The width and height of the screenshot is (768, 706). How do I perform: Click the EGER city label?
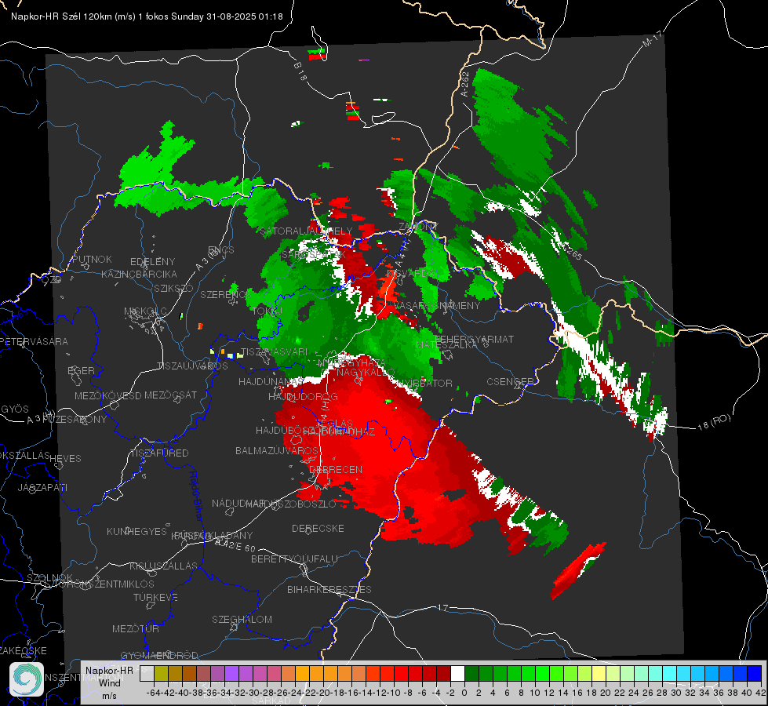(x=81, y=370)
